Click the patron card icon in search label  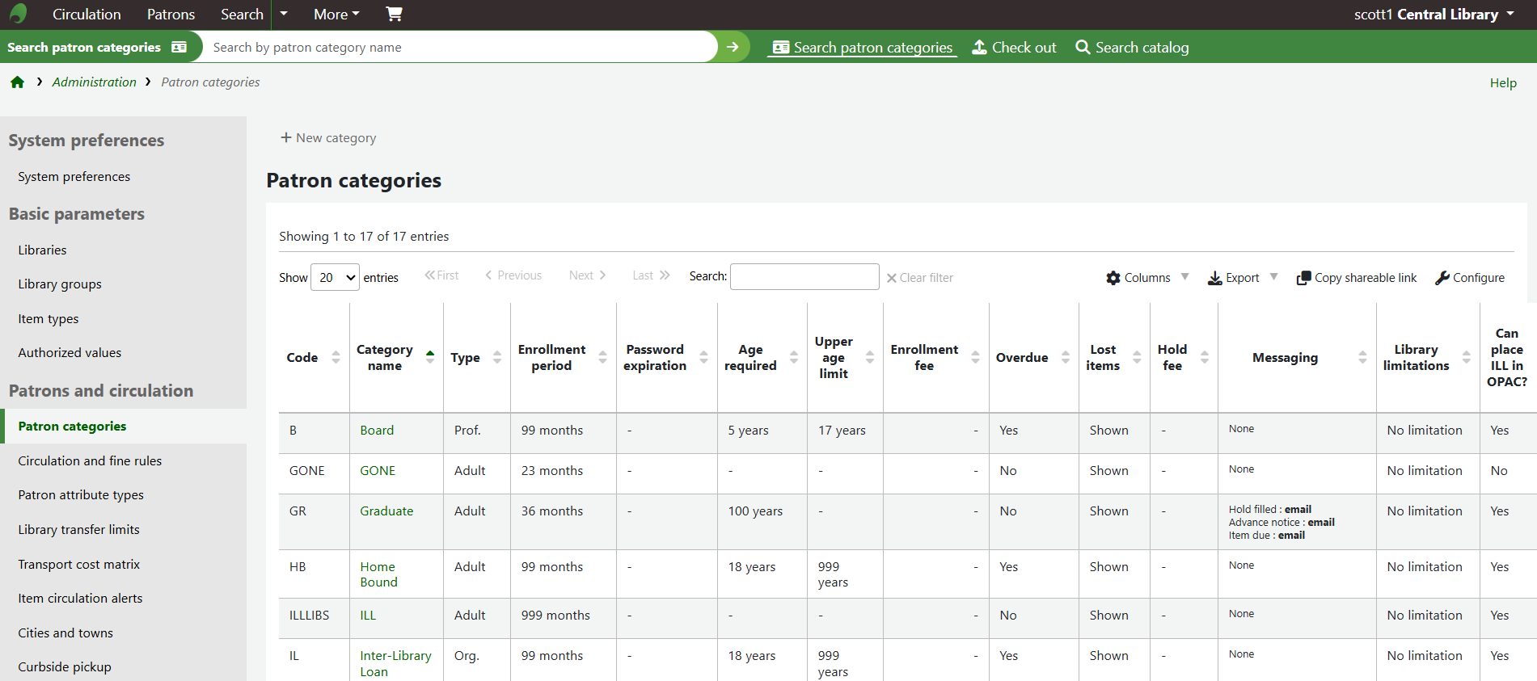point(179,47)
